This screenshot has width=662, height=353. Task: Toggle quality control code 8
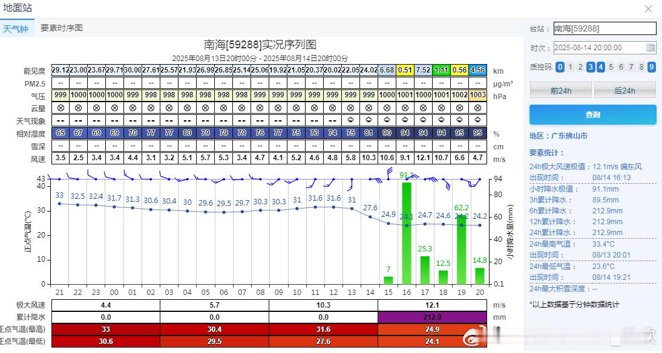[641, 66]
